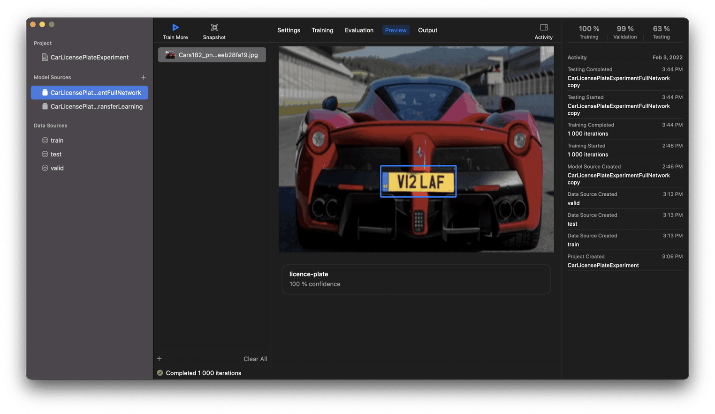Screen dimensions: 715x414
Task: Open the Evaluation tab
Action: (359, 30)
